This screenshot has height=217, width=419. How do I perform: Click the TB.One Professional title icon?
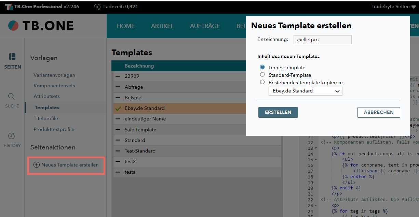(x=9, y=7)
